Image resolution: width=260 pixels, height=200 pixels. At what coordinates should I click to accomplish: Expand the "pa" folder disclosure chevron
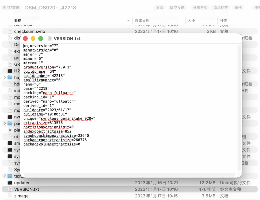click(5, 123)
